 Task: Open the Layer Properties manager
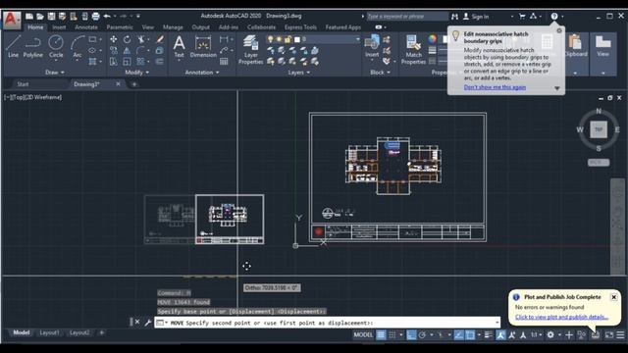(x=251, y=50)
